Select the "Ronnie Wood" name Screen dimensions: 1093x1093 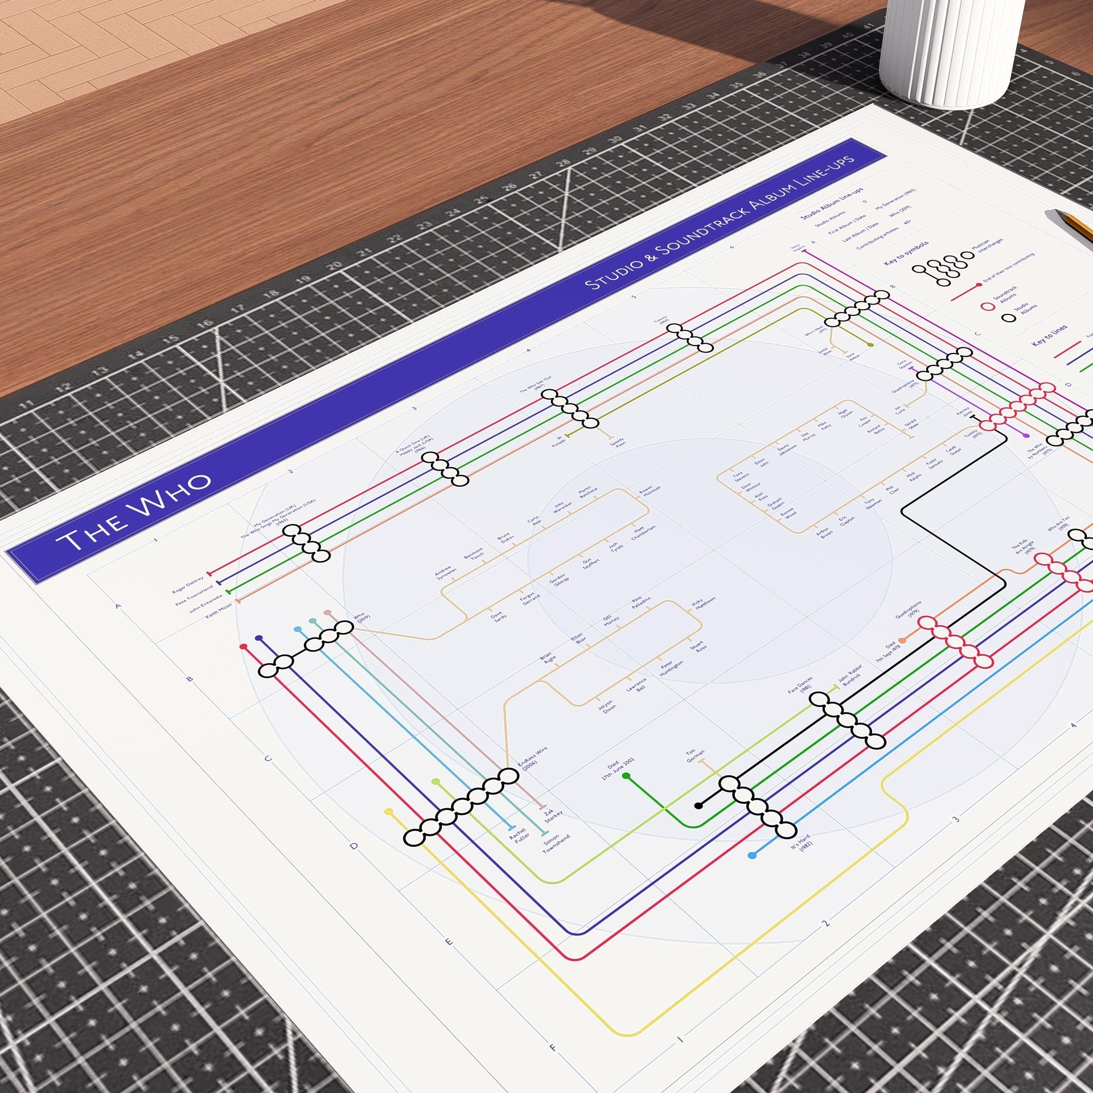(788, 513)
